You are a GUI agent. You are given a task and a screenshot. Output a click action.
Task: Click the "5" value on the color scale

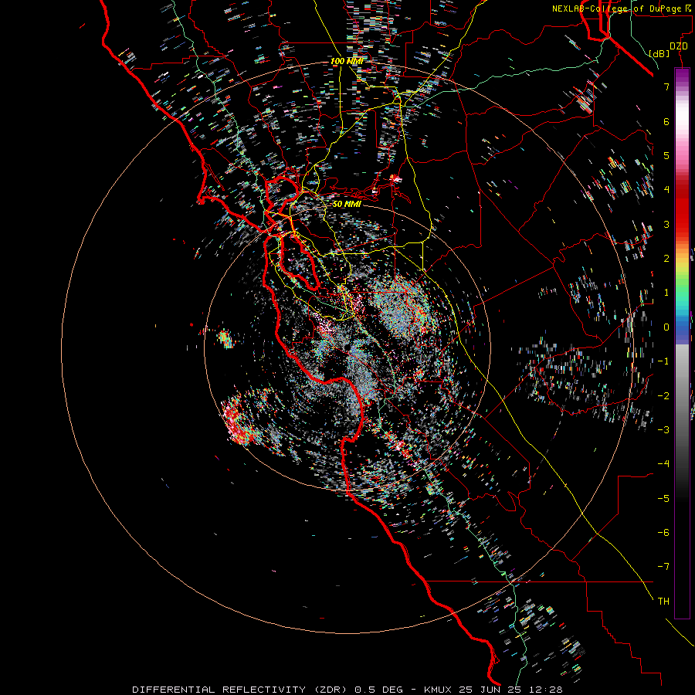[666, 155]
